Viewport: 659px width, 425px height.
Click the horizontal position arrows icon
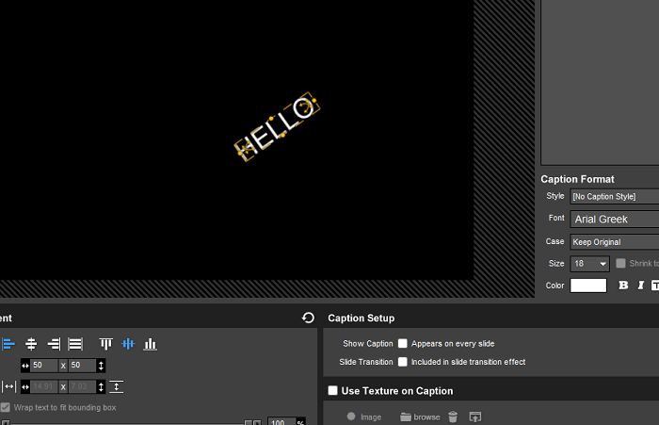(x=25, y=366)
